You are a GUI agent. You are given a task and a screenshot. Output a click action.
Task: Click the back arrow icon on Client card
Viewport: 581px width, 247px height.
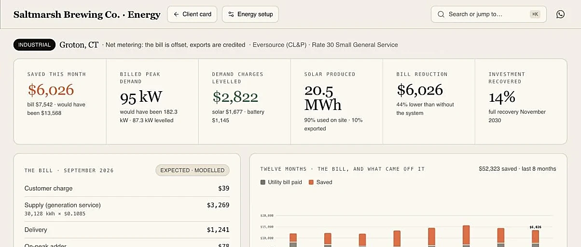tap(176, 14)
